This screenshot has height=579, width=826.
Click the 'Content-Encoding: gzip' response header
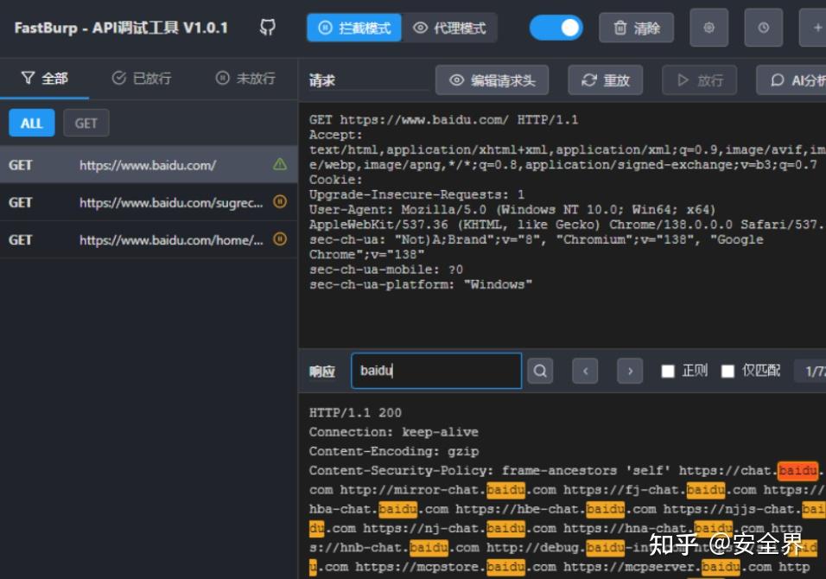(x=394, y=451)
